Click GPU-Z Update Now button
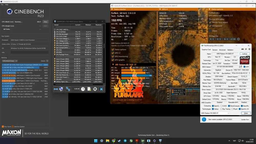 tap(245, 119)
